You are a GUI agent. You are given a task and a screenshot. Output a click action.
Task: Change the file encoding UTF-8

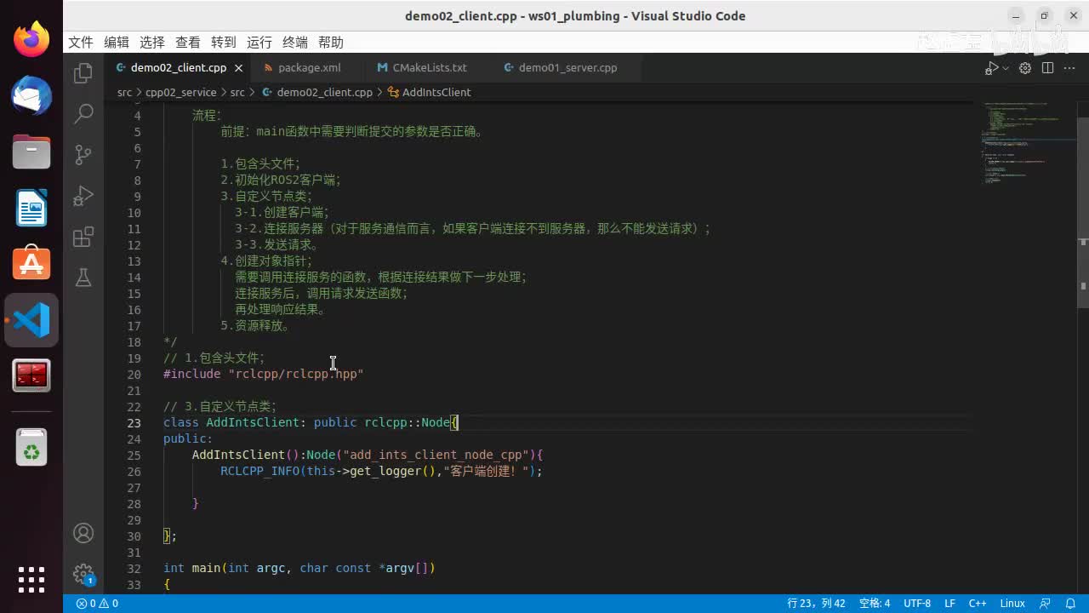tap(917, 604)
